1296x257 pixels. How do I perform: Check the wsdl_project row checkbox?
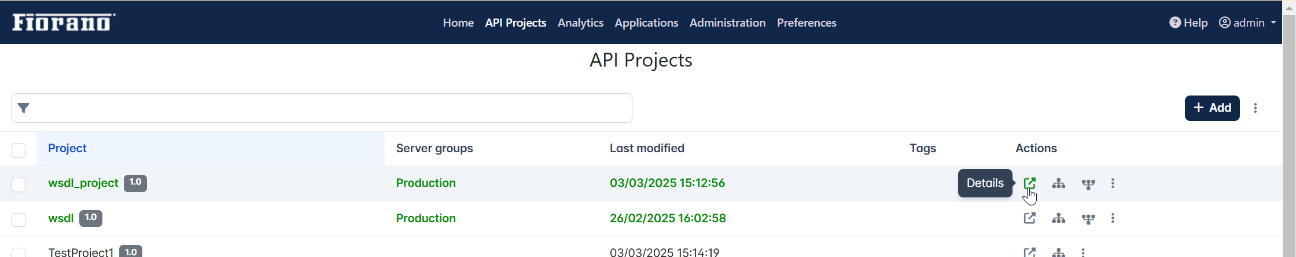(19, 185)
